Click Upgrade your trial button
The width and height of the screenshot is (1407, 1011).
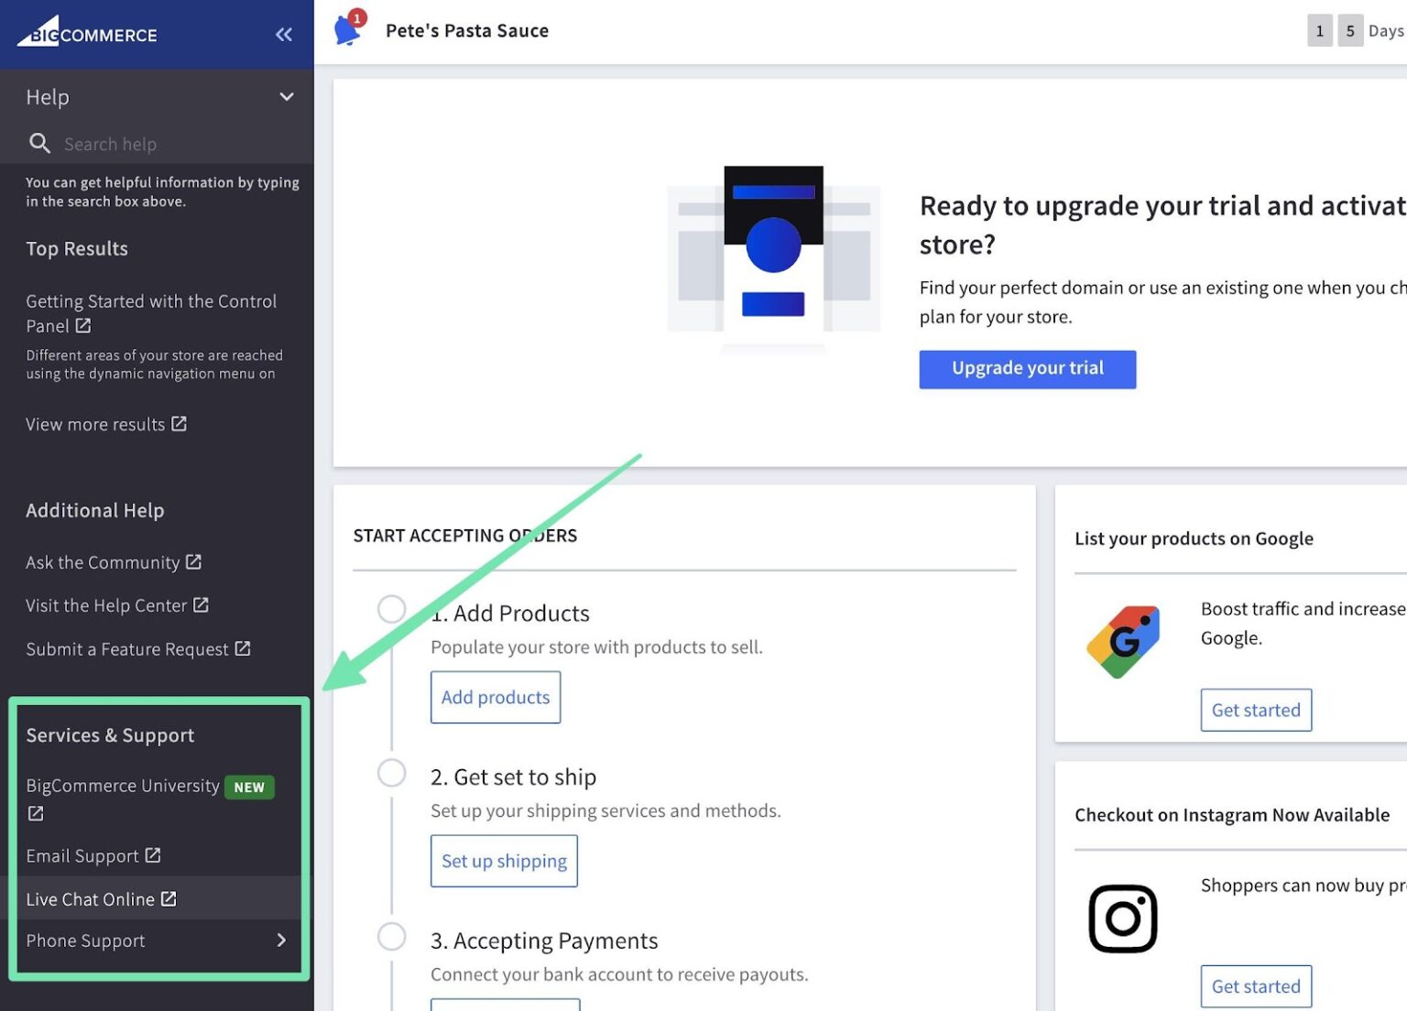pyautogui.click(x=1028, y=369)
